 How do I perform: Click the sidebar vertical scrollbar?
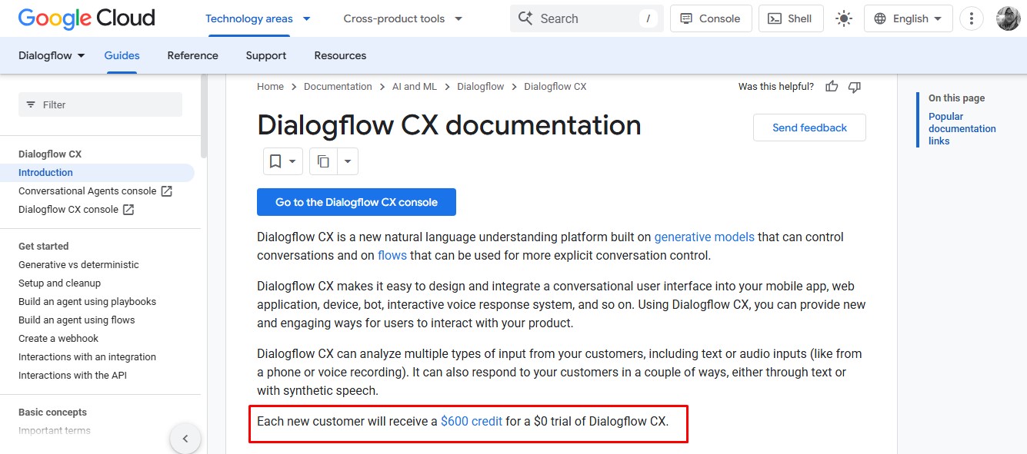(203, 115)
